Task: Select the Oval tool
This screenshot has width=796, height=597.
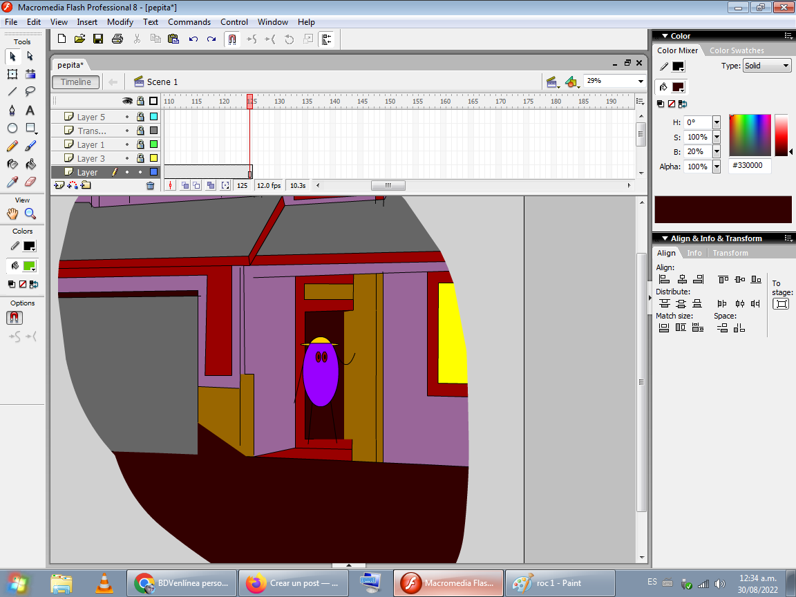Action: point(12,128)
